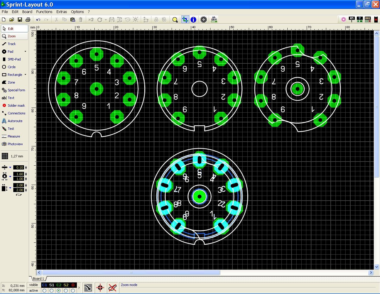Click the track width 0.10 field
380x294 pixels.
pyautogui.click(x=19, y=167)
